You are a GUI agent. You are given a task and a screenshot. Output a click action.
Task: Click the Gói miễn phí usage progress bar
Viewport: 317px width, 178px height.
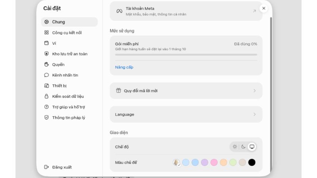click(x=186, y=55)
